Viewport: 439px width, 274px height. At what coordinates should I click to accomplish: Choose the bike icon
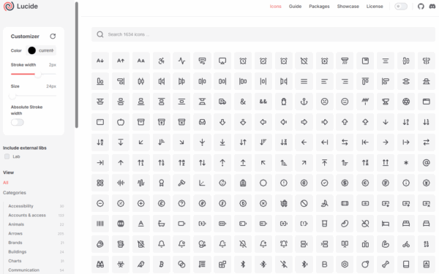406,244
